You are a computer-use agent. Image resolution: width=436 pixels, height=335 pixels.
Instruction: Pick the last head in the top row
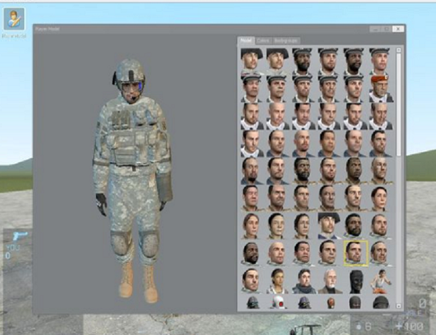[x=380, y=62]
